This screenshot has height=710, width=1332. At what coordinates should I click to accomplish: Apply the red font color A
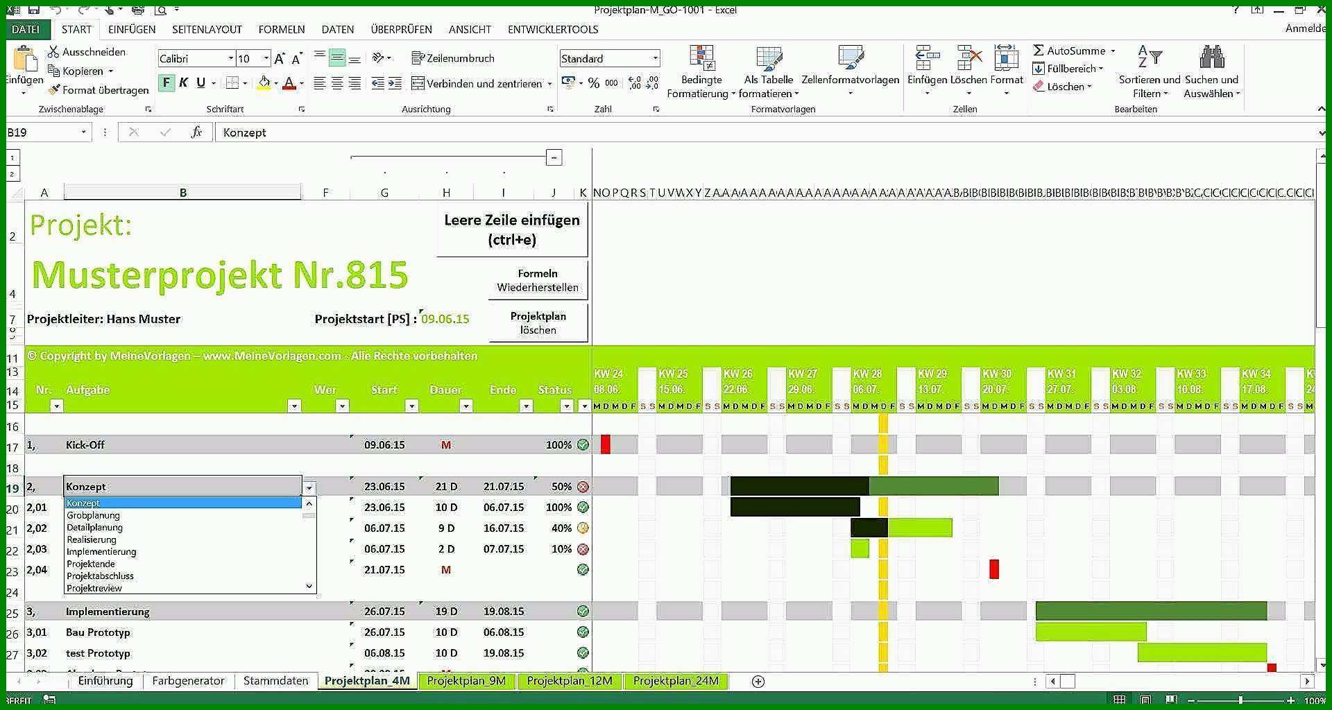(x=289, y=83)
